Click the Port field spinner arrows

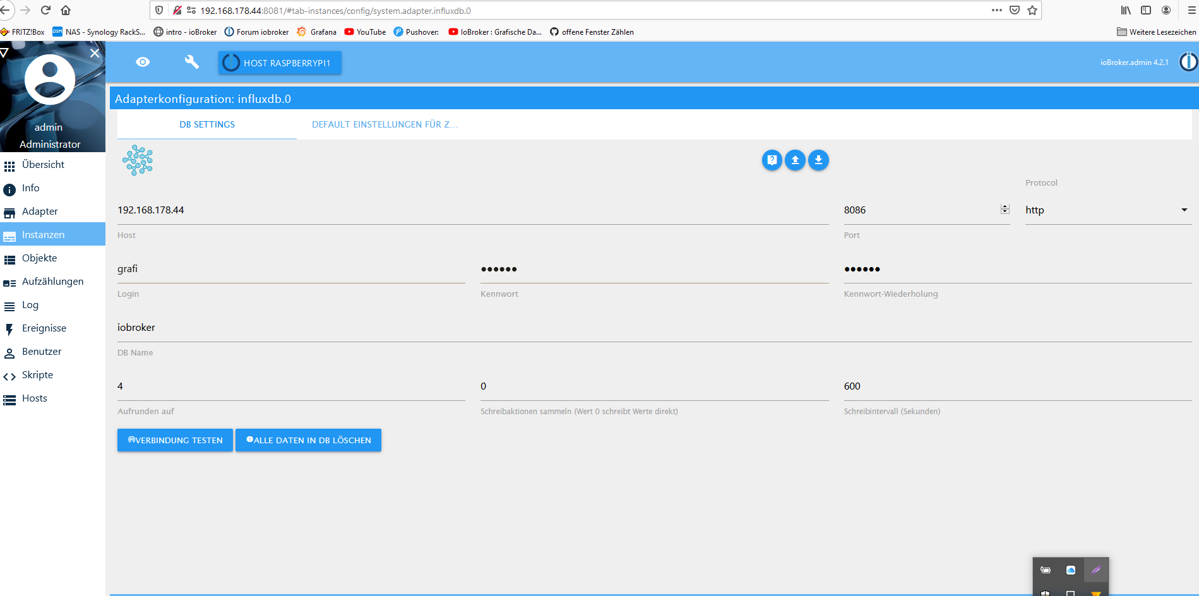click(1005, 209)
